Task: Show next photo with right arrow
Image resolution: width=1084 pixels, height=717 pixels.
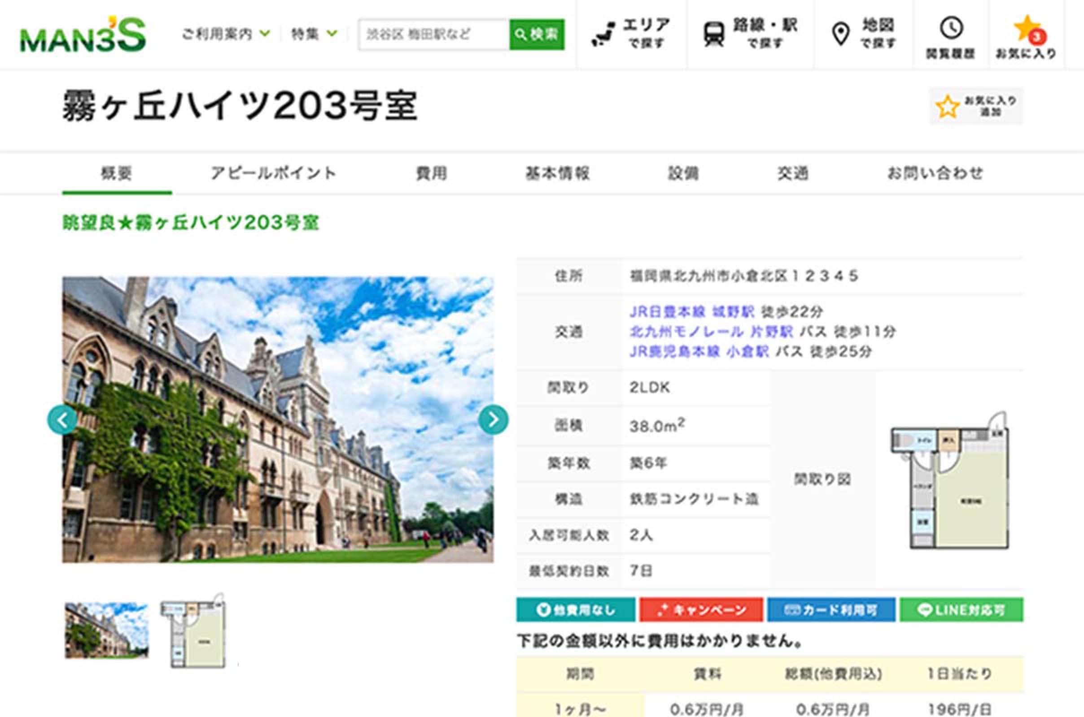Action: tap(494, 419)
